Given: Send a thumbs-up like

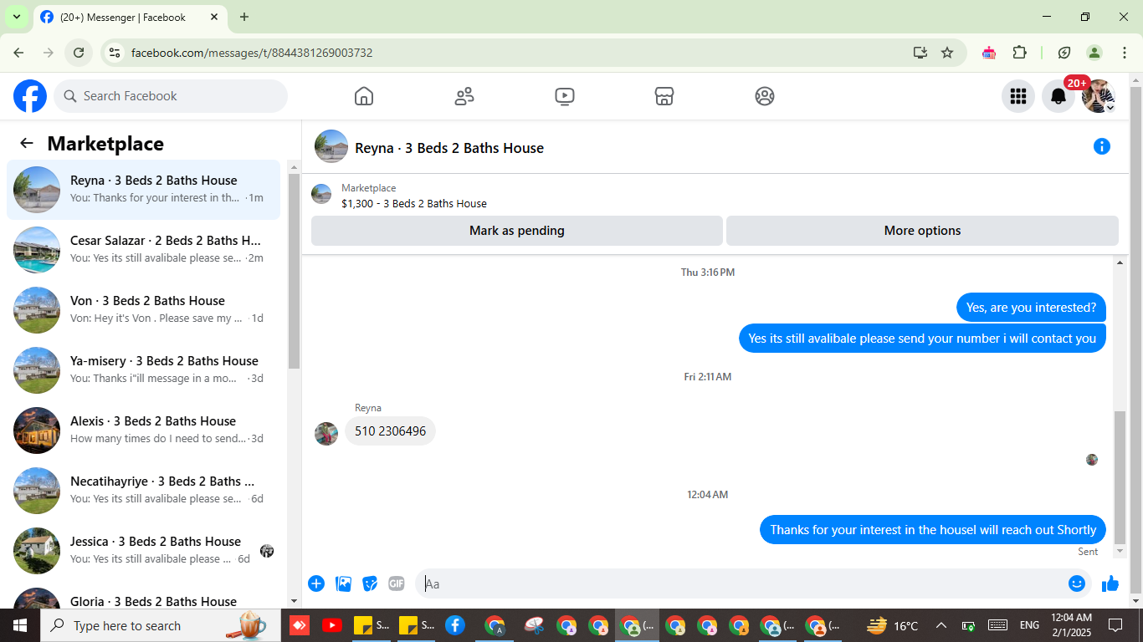Looking at the screenshot, I should pos(1110,583).
